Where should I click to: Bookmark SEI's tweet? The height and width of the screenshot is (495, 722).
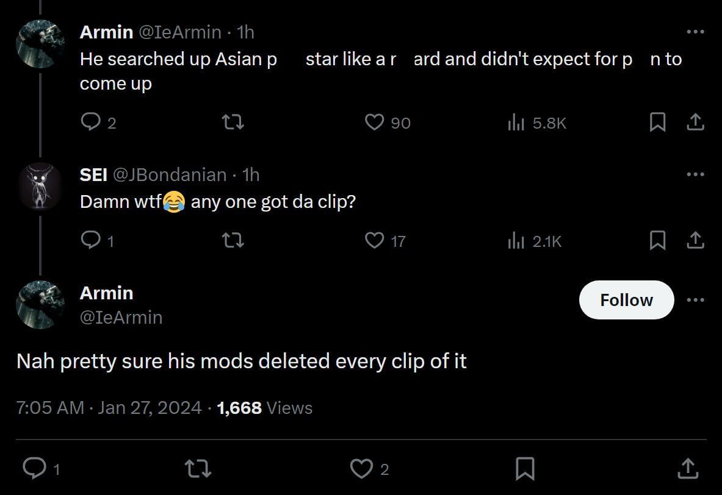pyautogui.click(x=657, y=241)
